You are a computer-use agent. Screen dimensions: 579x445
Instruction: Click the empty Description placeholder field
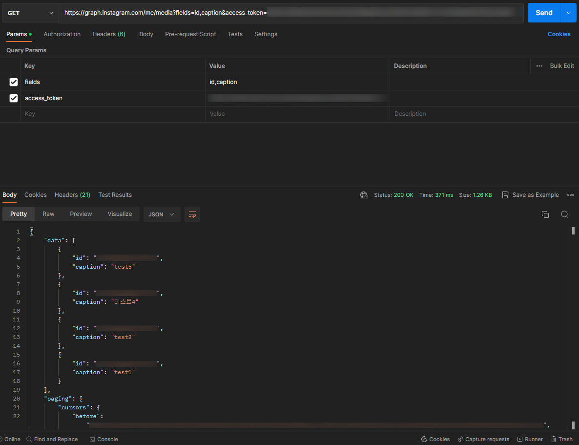point(484,114)
